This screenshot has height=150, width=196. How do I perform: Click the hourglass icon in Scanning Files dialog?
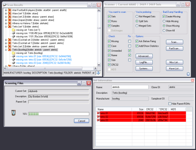tap(13, 113)
